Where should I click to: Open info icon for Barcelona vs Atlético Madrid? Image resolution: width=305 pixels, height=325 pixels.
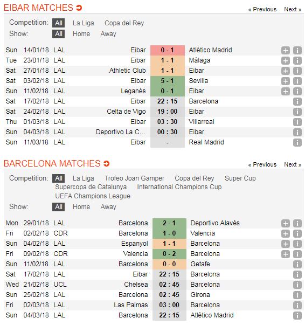[x=297, y=316]
